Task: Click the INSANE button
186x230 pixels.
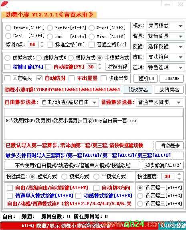Action: pyautogui.click(x=172, y=78)
